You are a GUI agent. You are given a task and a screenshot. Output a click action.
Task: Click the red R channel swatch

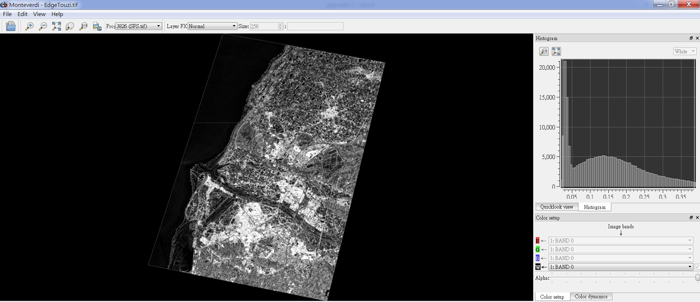(x=538, y=241)
